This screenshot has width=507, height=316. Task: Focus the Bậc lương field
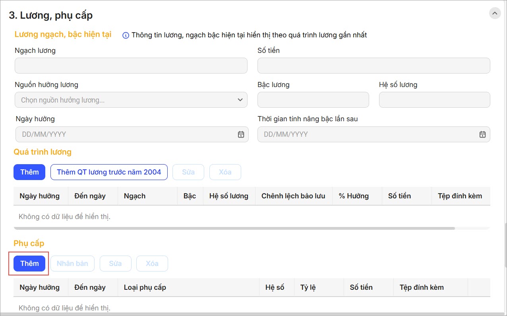click(313, 100)
